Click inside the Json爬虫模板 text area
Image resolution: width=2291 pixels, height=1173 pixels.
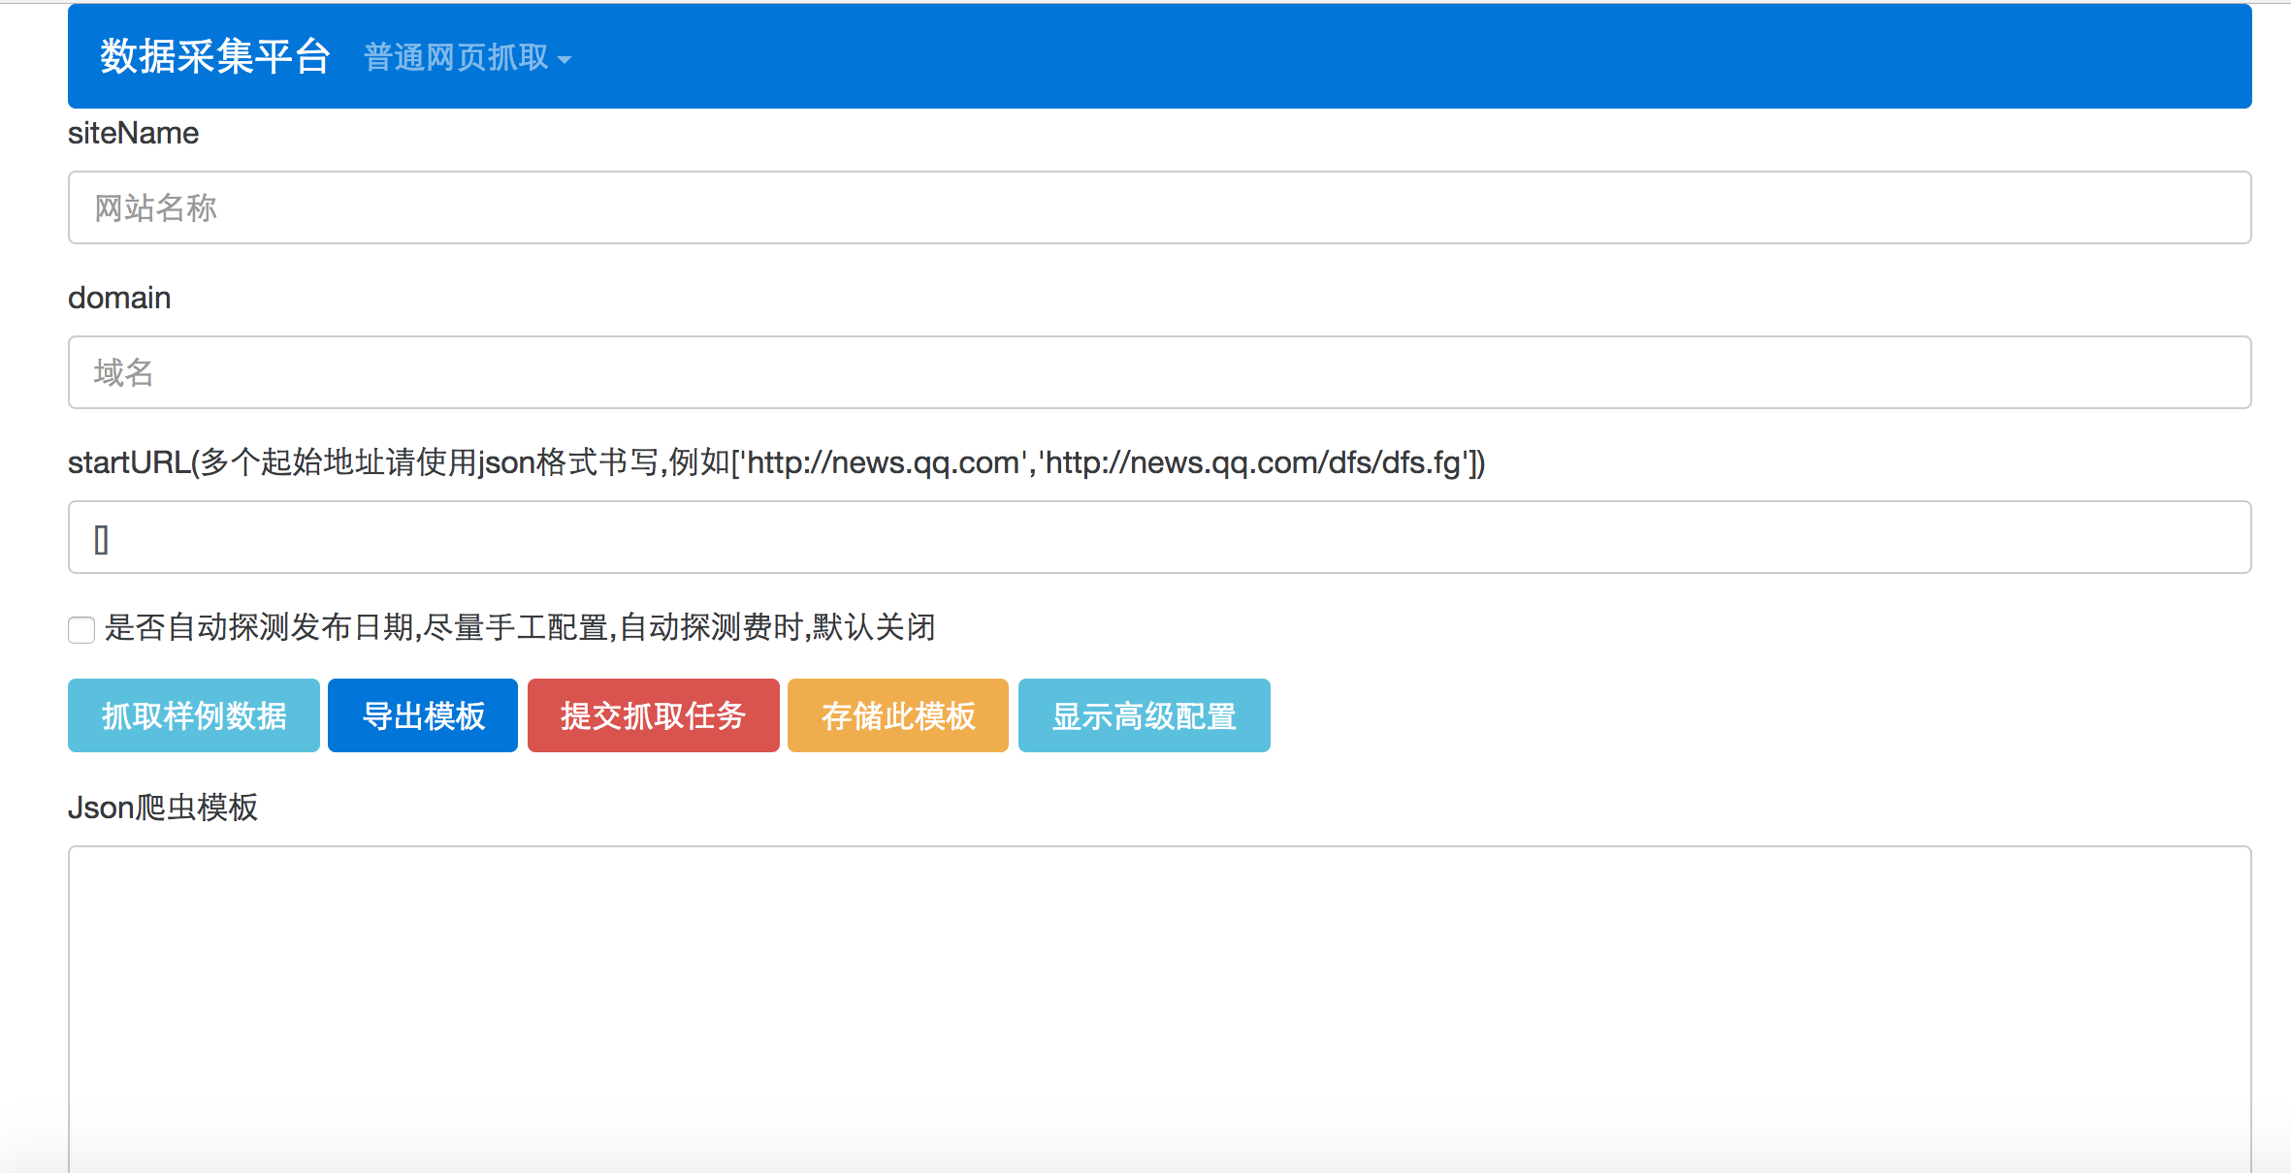coord(1159,1008)
